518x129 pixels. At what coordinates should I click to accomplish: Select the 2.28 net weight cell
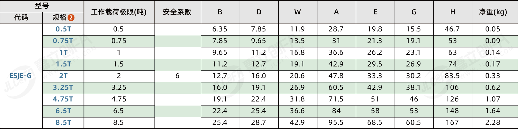(x=493, y=122)
